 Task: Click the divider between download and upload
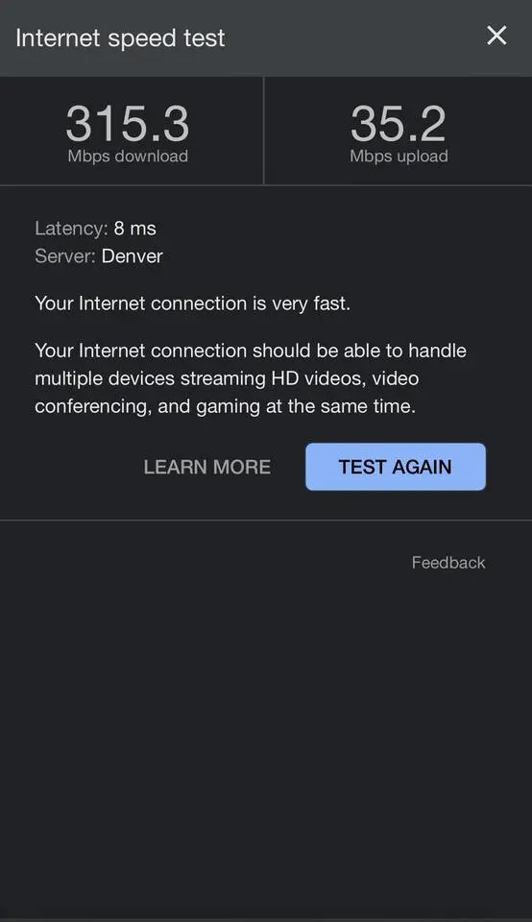[264, 132]
